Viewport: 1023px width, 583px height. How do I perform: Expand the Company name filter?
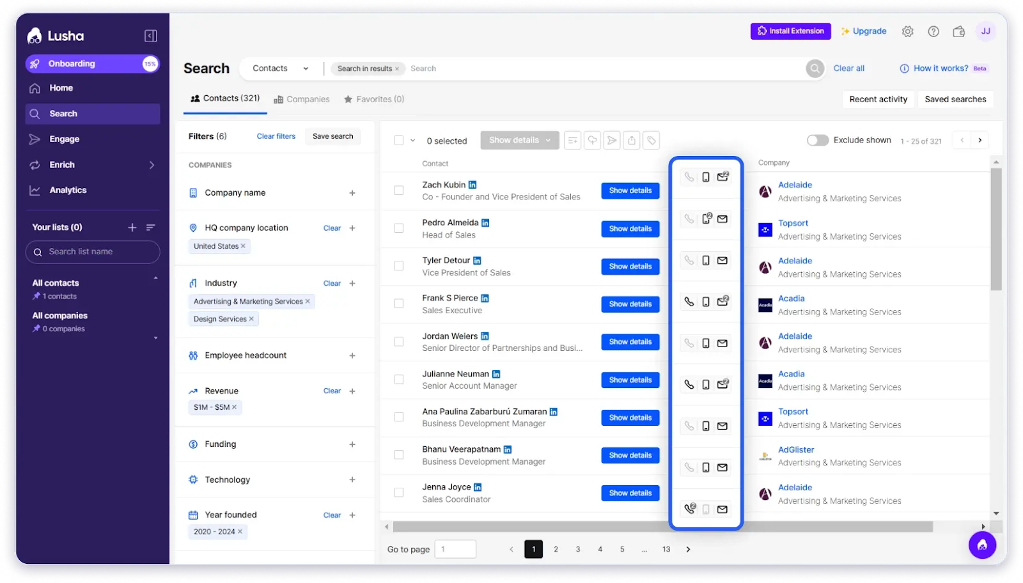tap(352, 193)
